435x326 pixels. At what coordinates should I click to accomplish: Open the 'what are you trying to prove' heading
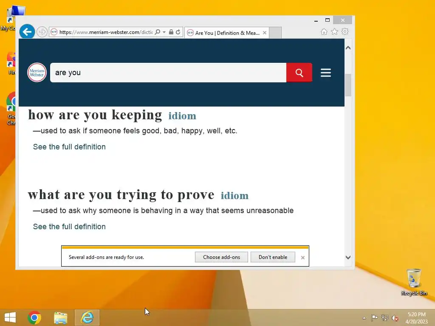point(121,194)
